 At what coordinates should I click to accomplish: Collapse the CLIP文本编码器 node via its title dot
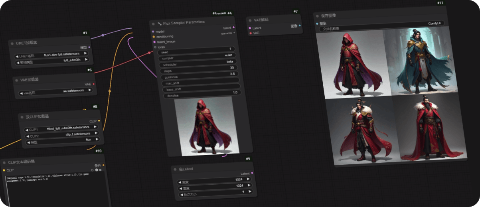pyautogui.click(x=5, y=162)
